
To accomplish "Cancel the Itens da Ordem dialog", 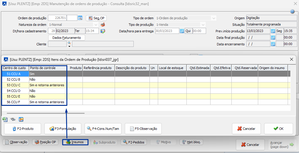I will click(x=246, y=129).
